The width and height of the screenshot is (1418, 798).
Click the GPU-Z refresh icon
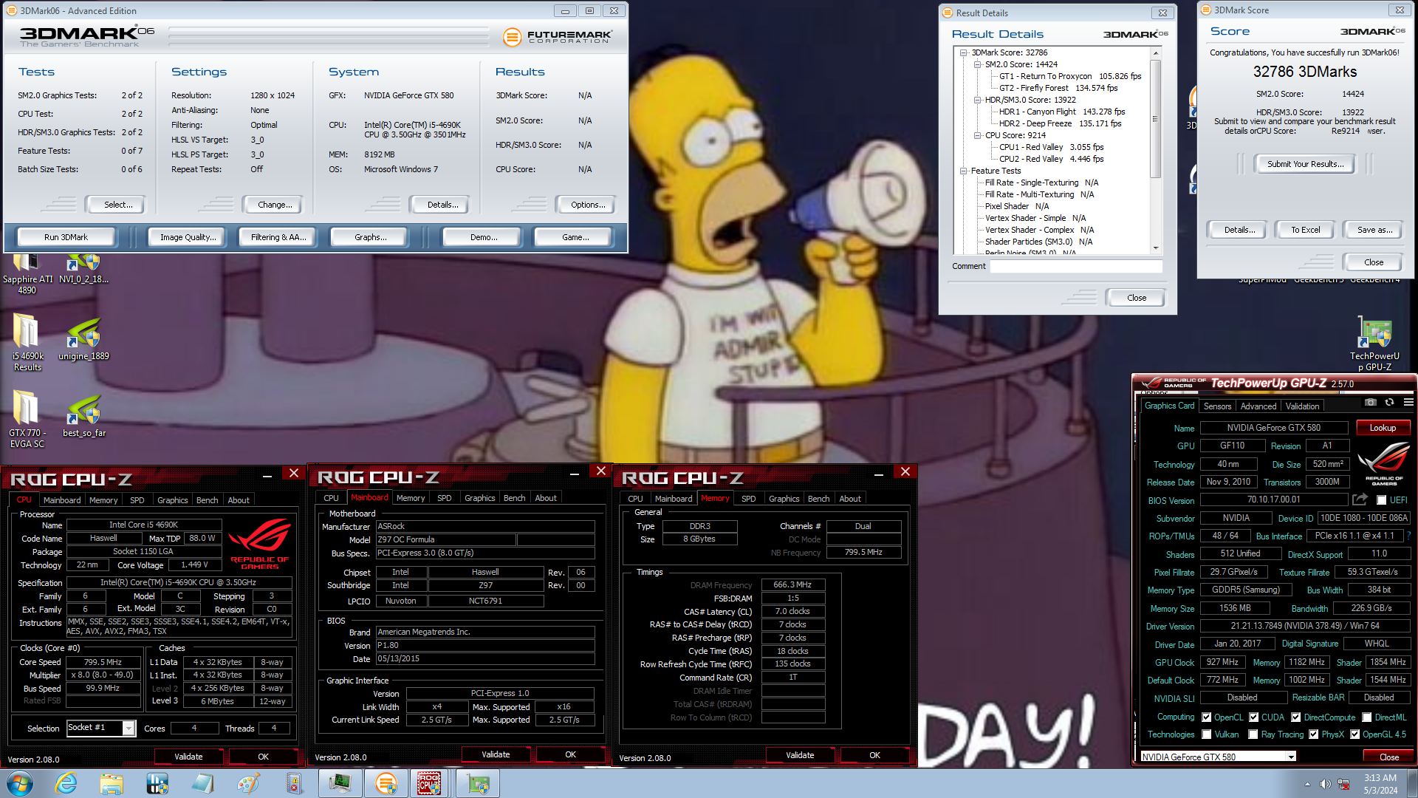coord(1389,403)
